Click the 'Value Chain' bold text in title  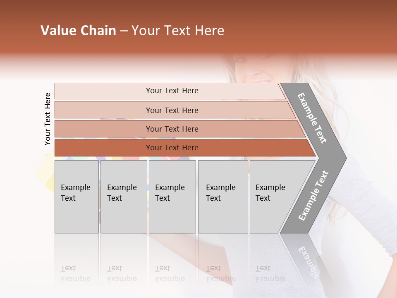(78, 30)
